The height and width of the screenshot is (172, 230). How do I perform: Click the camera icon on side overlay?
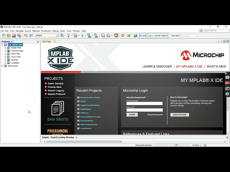[x=227, y=77]
